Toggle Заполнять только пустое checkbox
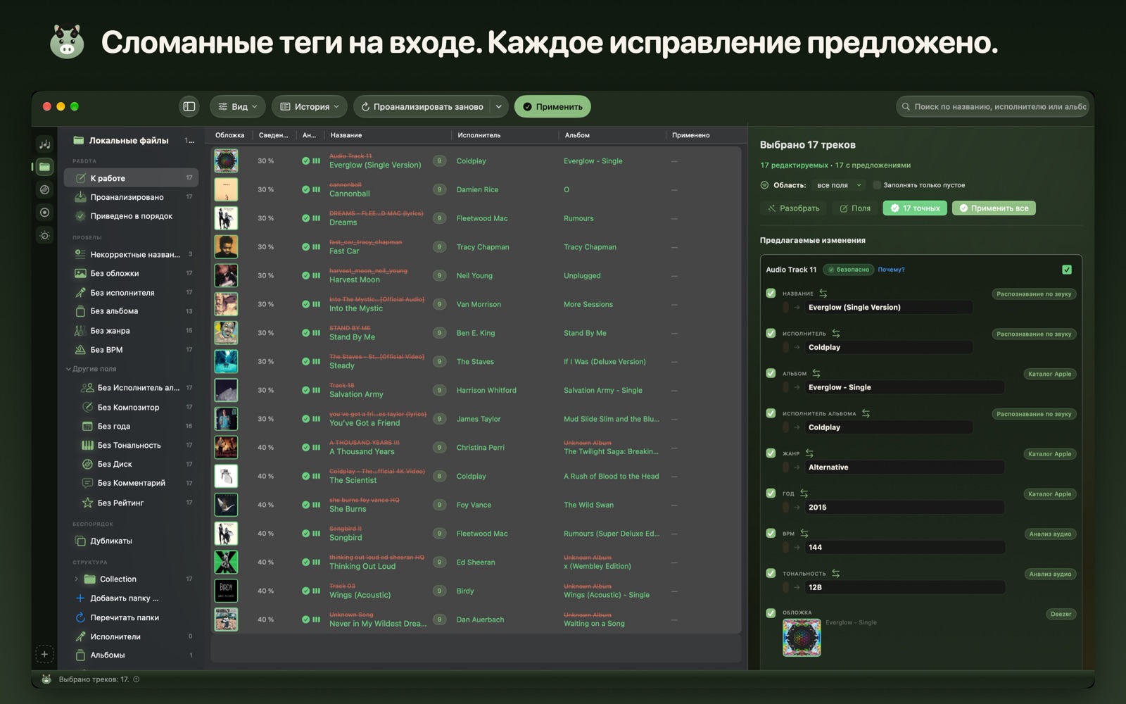The width and height of the screenshot is (1126, 704). tap(877, 185)
